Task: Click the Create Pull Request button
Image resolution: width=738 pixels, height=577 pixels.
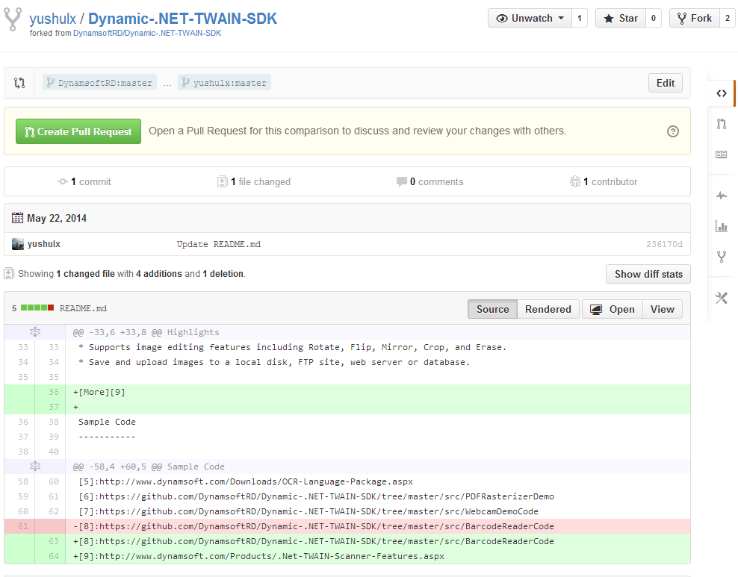Action: coord(78,131)
